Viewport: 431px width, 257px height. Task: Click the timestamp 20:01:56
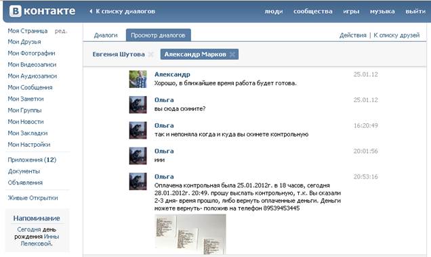pos(365,151)
